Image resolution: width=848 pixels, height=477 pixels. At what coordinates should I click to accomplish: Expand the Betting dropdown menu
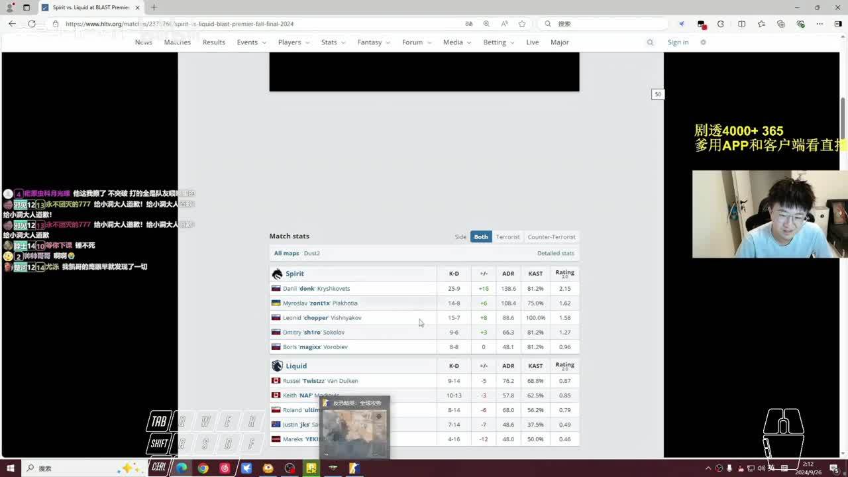(x=498, y=42)
